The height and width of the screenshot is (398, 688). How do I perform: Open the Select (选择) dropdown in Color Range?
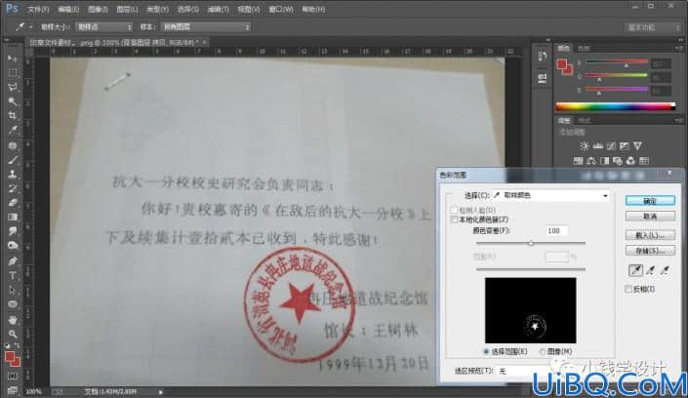click(550, 195)
